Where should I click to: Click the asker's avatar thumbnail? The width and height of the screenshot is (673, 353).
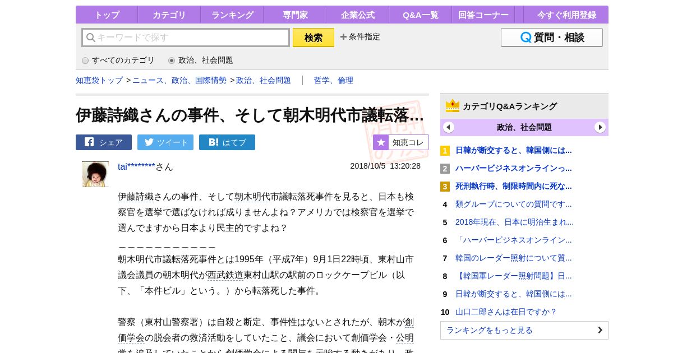95,174
